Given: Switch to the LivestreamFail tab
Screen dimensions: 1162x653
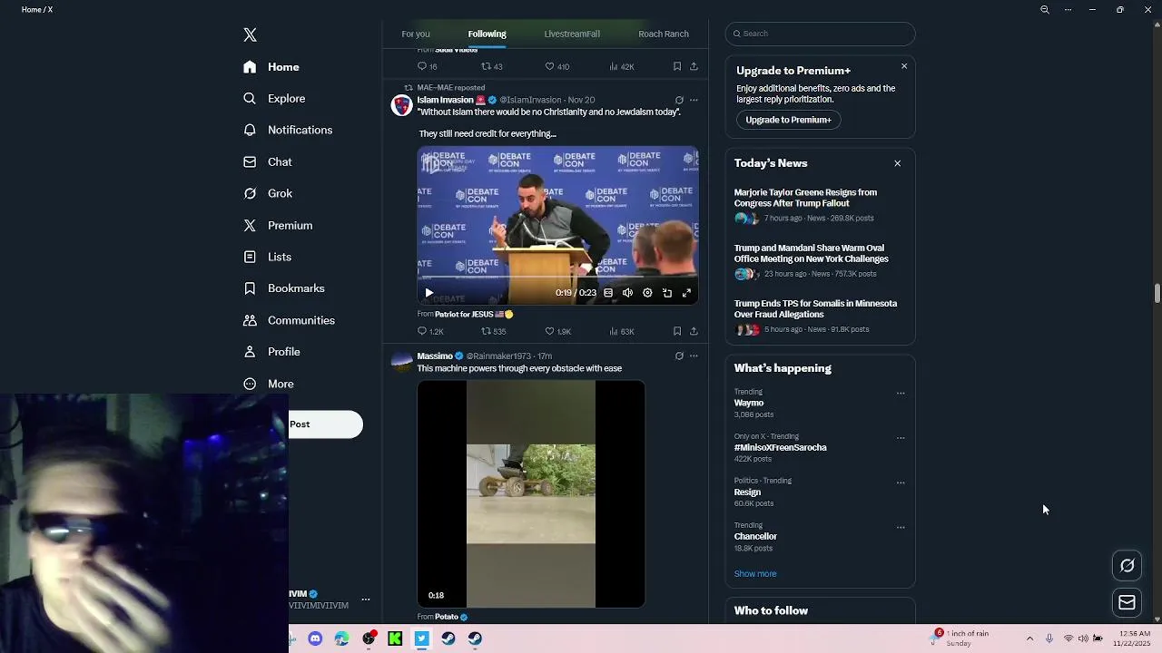Looking at the screenshot, I should click(572, 34).
